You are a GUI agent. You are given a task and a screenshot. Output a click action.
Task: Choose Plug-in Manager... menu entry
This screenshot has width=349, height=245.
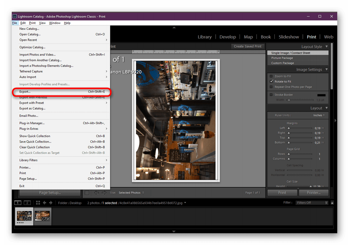tap(61, 123)
